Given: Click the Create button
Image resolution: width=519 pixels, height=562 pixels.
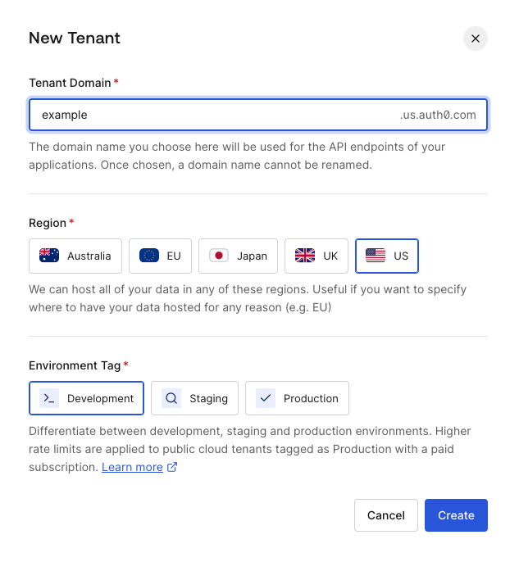Looking at the screenshot, I should 456,515.
